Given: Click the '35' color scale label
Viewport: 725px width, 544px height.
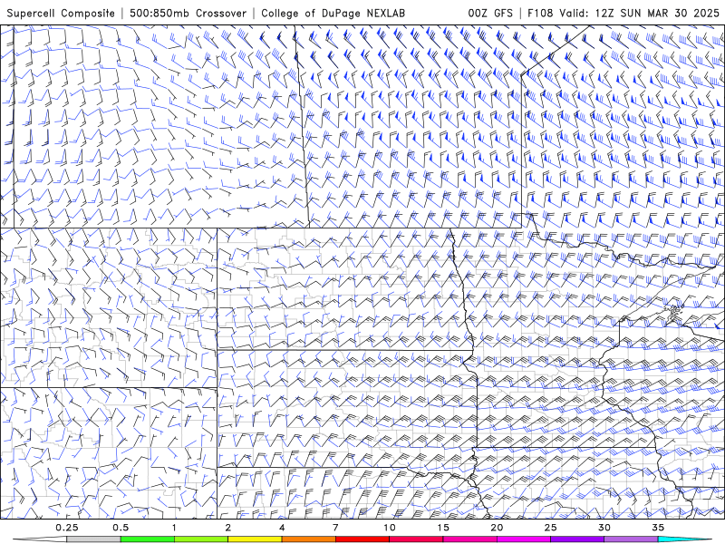Looking at the screenshot, I should click(x=658, y=528).
